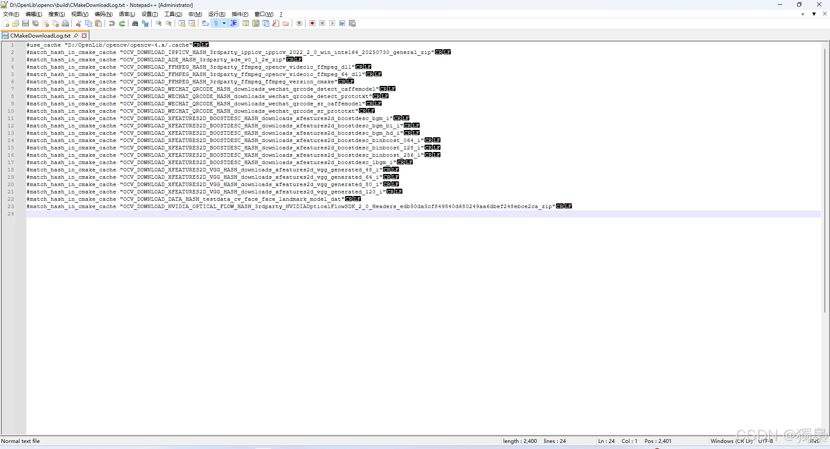Open the Document List panel icon

pyautogui.click(x=266, y=23)
